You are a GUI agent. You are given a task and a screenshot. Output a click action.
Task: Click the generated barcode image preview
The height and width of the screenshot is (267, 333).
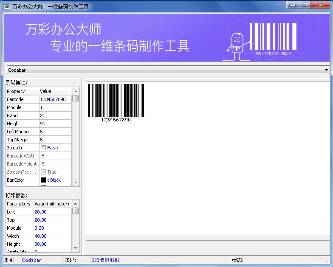point(116,103)
